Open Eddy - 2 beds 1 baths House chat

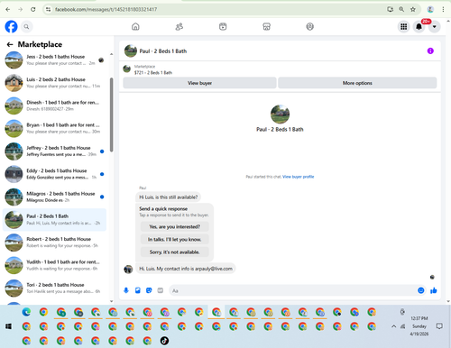click(54, 174)
